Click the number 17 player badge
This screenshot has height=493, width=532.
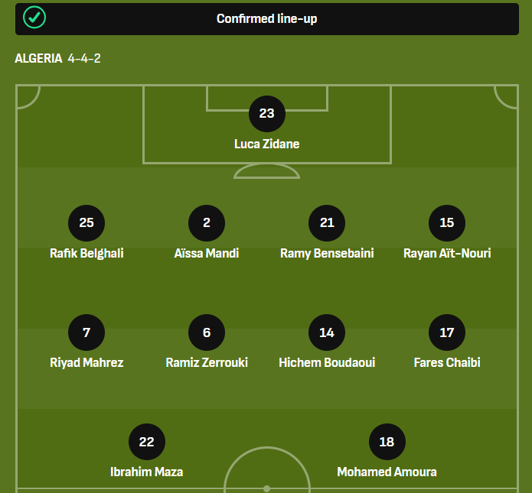pyautogui.click(x=447, y=332)
